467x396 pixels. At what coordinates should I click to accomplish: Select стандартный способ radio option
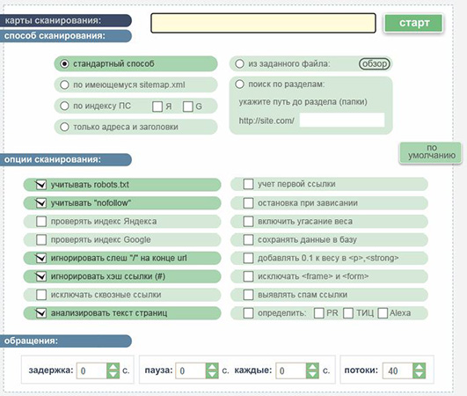click(x=64, y=63)
